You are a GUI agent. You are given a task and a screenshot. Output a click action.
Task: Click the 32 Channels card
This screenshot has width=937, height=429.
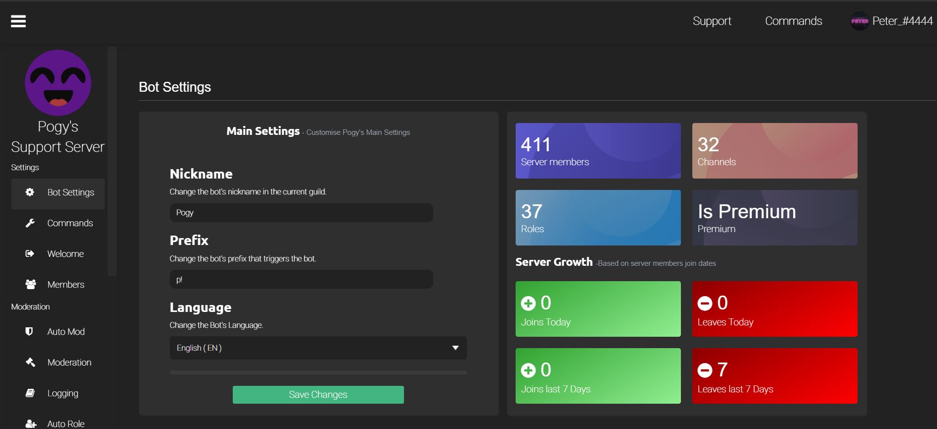tap(775, 151)
